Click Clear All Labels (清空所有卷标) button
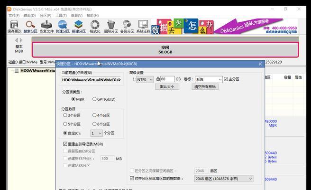 point(205,86)
